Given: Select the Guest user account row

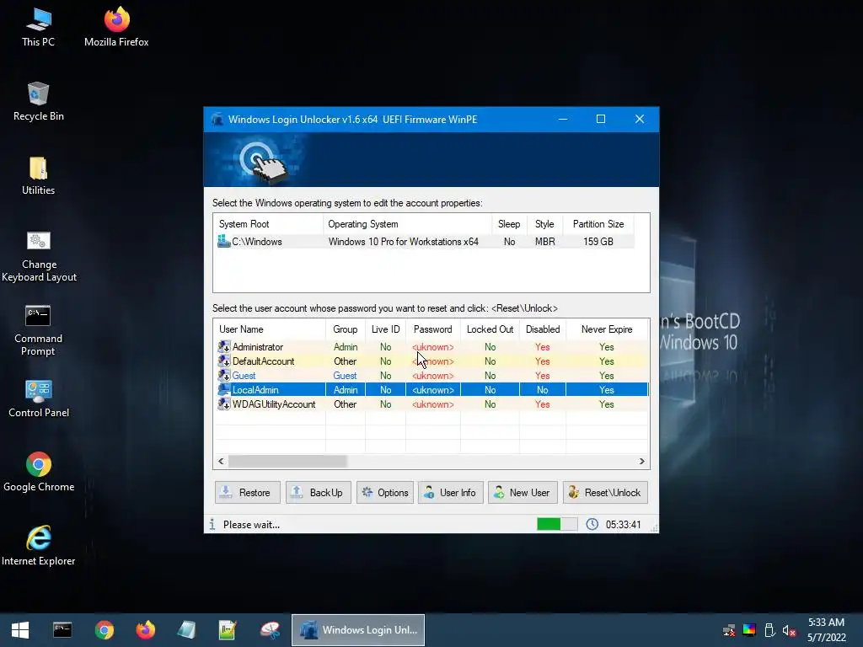Looking at the screenshot, I should 431,376.
